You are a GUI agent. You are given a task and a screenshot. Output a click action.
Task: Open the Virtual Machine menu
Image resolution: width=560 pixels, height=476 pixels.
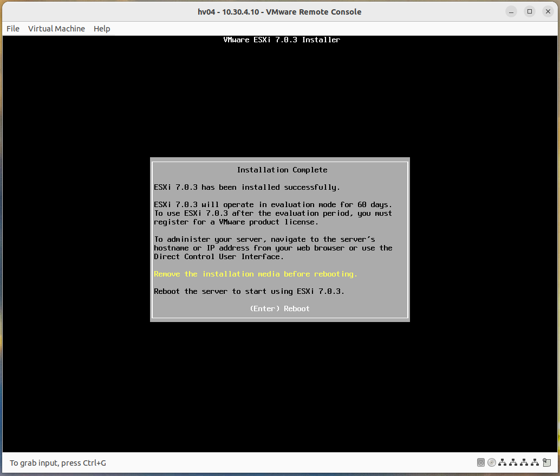pos(56,29)
